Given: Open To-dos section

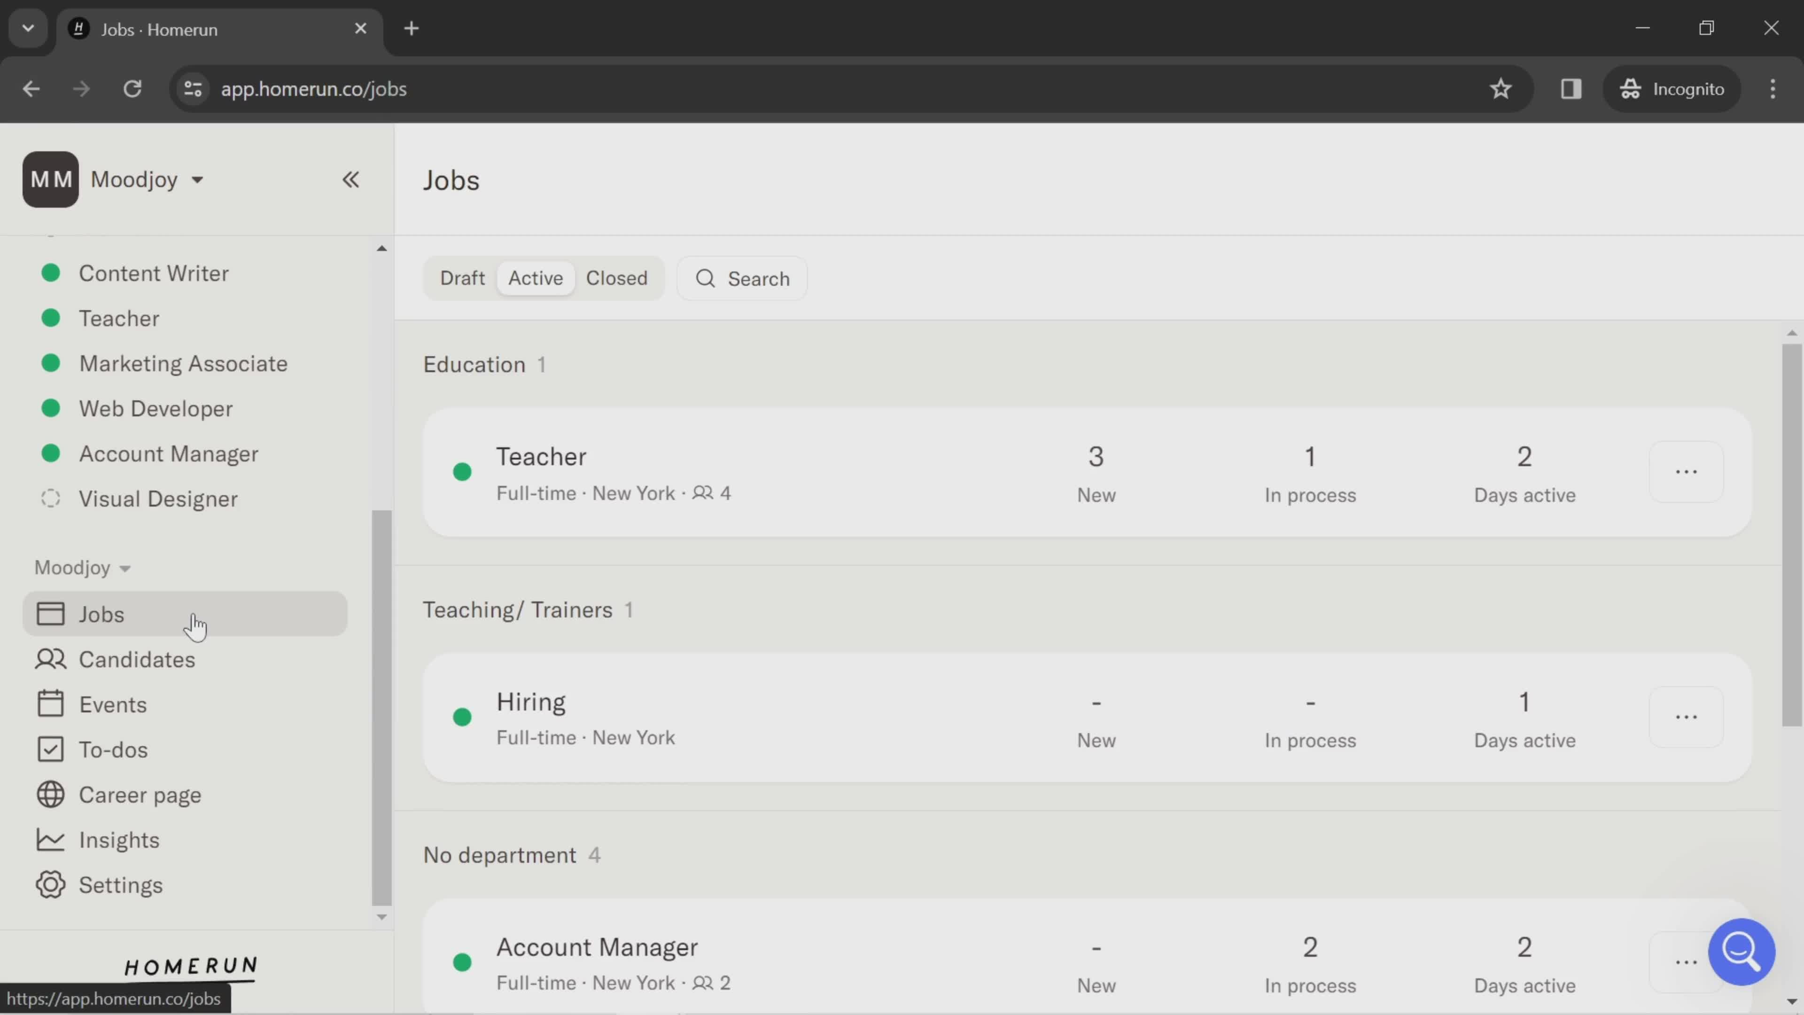Looking at the screenshot, I should coord(113,750).
